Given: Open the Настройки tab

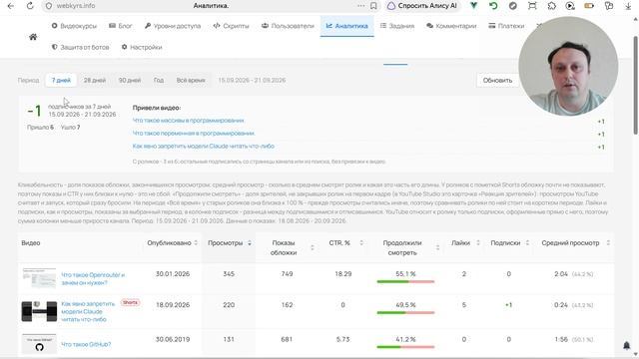Looking at the screenshot, I should pos(142,47).
